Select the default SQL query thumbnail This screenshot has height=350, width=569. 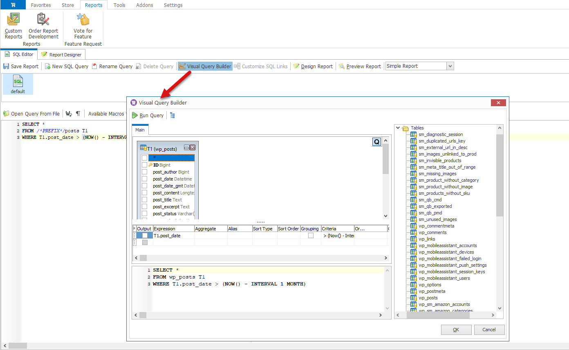point(18,84)
